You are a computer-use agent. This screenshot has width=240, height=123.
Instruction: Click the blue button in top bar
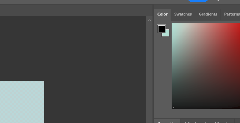[x=198, y=1]
